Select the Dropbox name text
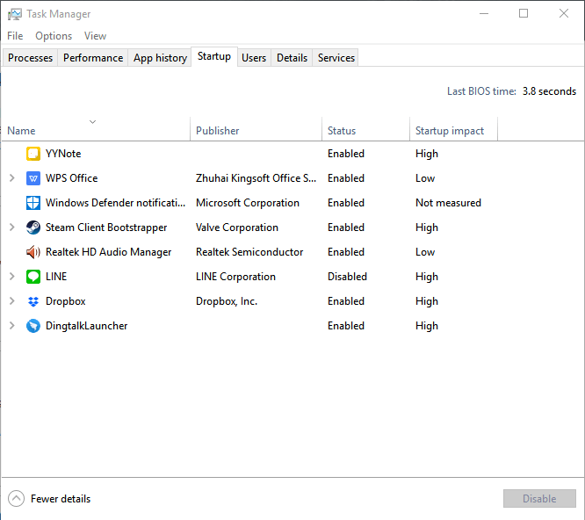Screen dimensions: 585x520 (66, 301)
